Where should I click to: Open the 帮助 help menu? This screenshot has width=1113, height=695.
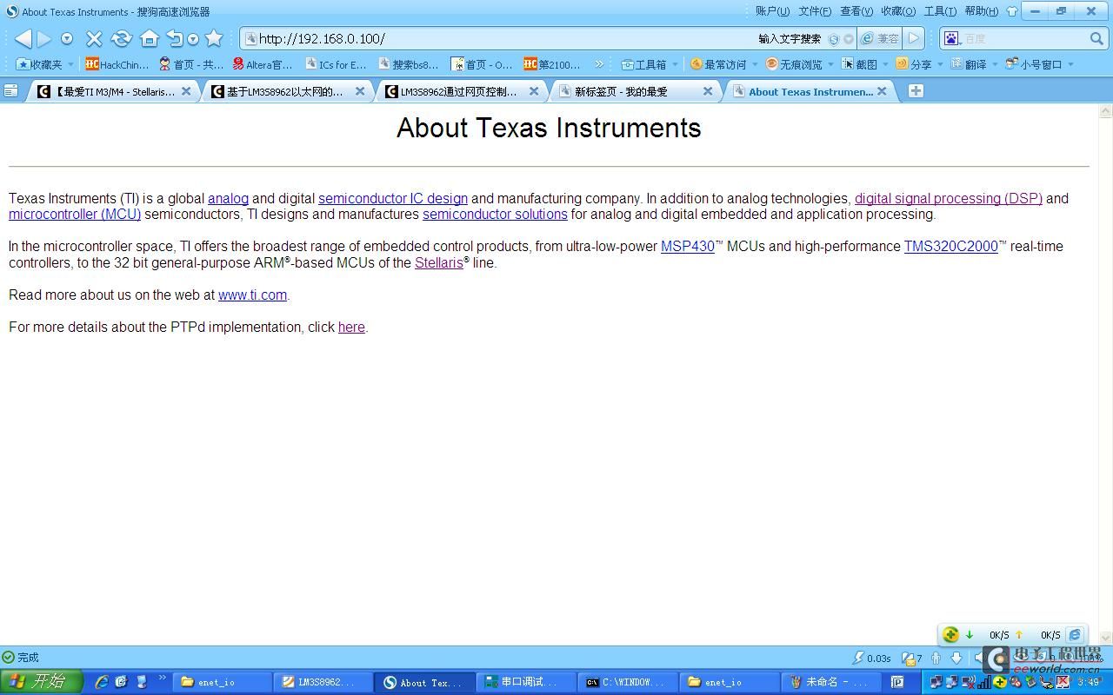tap(982, 11)
